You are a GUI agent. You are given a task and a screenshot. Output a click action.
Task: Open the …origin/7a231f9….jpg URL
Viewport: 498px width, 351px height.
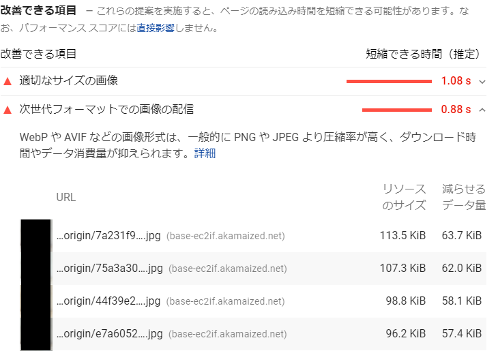point(108,236)
